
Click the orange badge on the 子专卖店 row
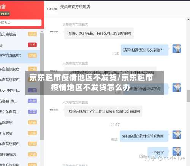point(32,133)
